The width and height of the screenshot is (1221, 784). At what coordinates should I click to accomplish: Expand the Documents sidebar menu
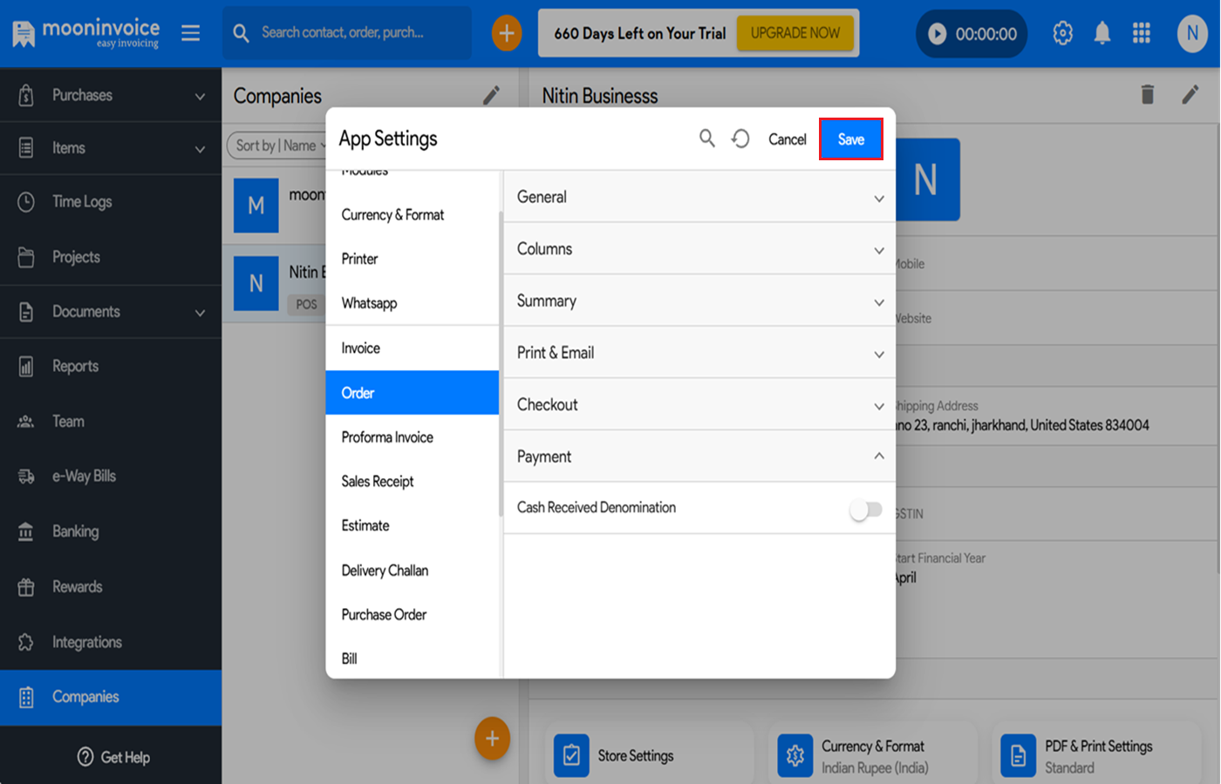click(111, 312)
